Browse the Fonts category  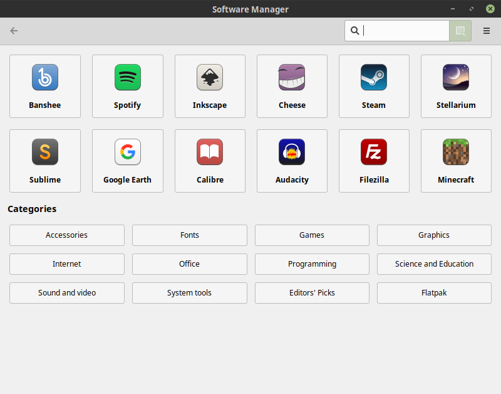pyautogui.click(x=190, y=235)
